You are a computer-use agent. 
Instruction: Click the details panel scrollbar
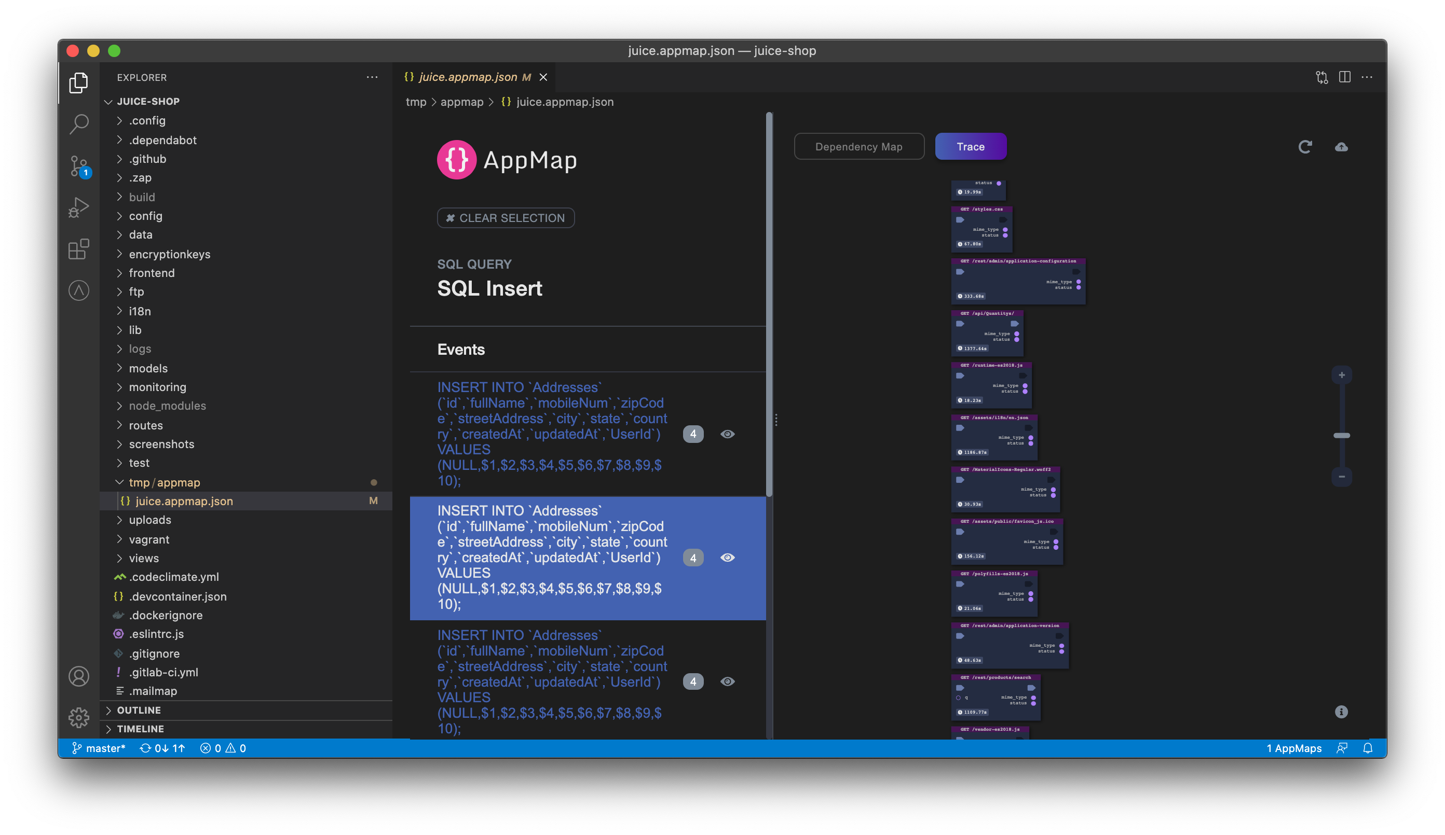[x=770, y=304]
